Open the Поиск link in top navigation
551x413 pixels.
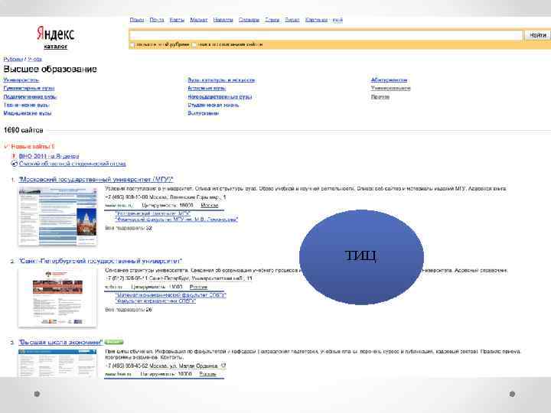coord(137,20)
